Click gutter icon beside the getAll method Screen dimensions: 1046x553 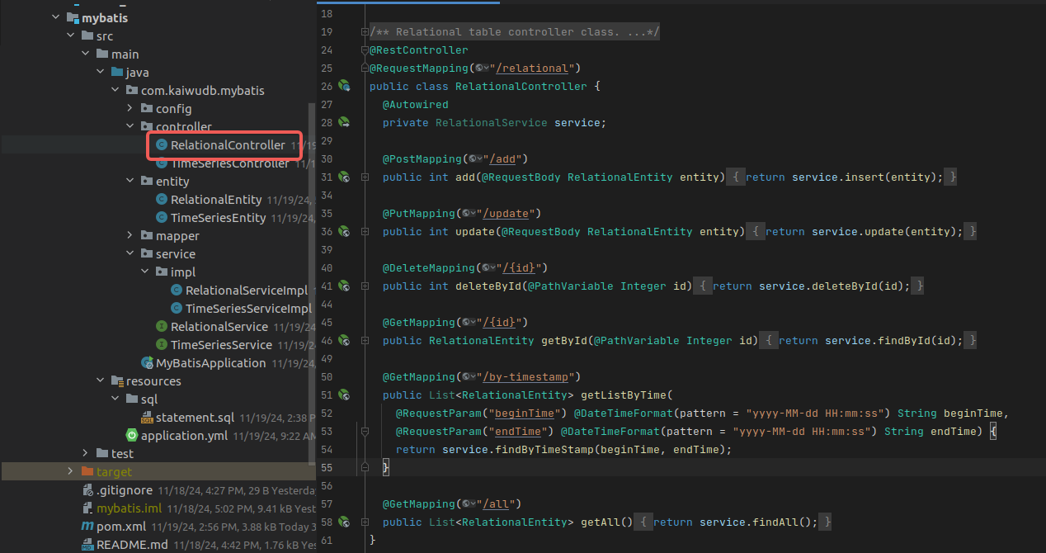344,522
